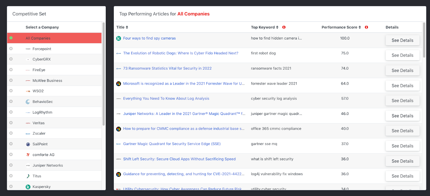Screen dimensions: 430x196
Task: Click the info icon next to Performance Score
Action: point(366,27)
